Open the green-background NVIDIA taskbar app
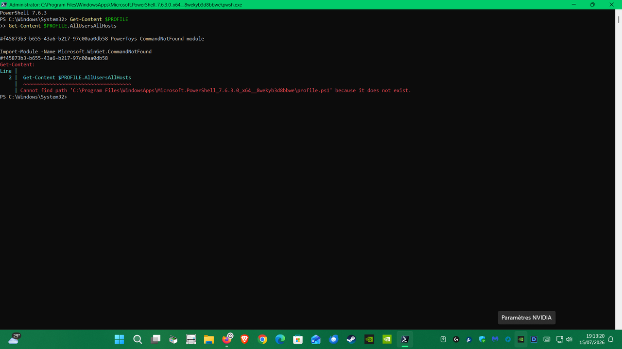 coord(387,339)
